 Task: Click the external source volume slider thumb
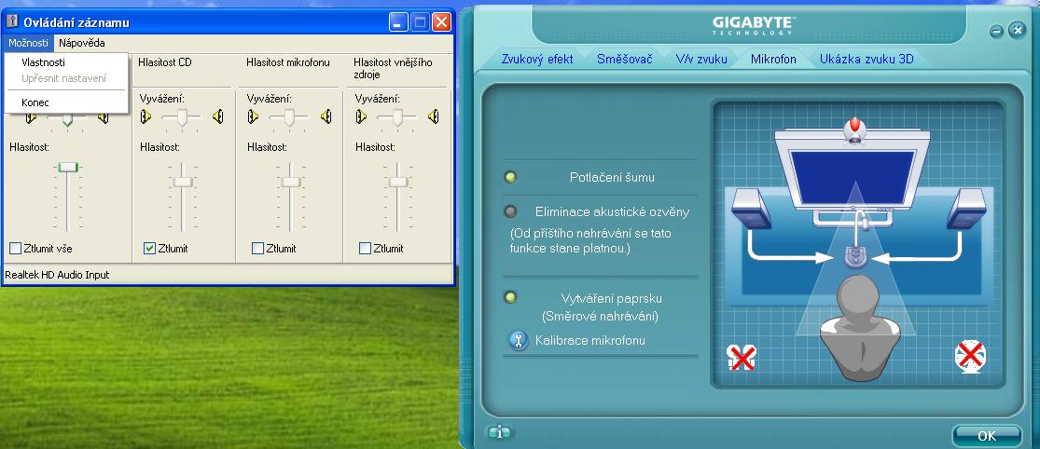(397, 181)
